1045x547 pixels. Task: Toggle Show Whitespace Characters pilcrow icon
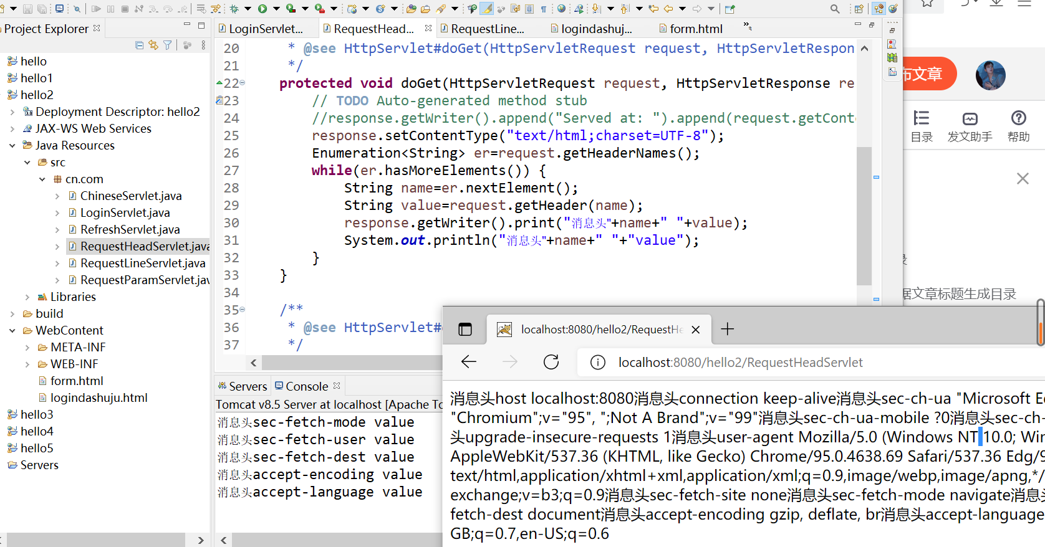(x=544, y=9)
